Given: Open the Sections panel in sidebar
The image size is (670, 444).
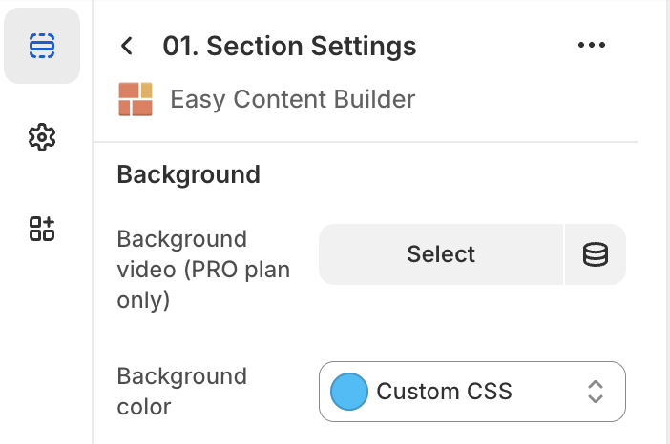Looking at the screenshot, I should (x=42, y=46).
